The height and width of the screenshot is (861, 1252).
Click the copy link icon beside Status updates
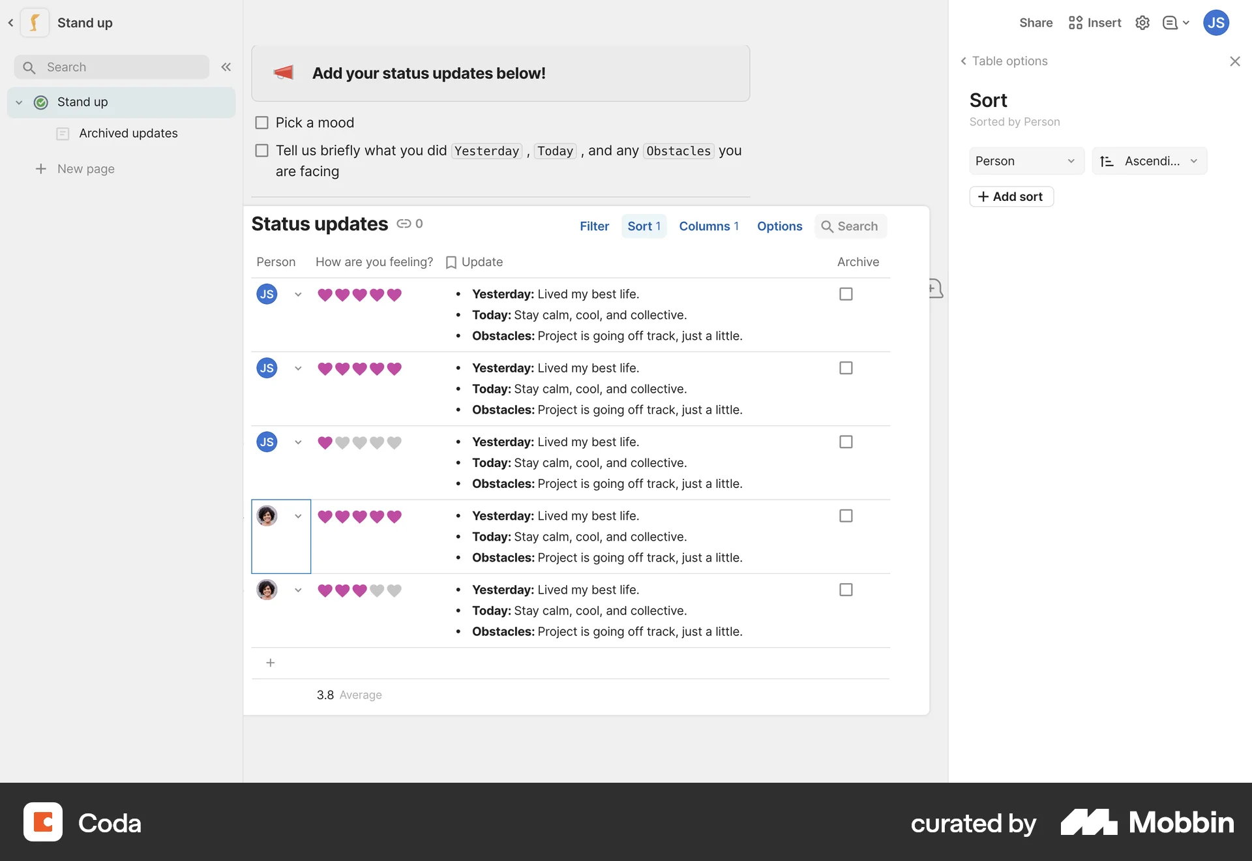(x=405, y=224)
